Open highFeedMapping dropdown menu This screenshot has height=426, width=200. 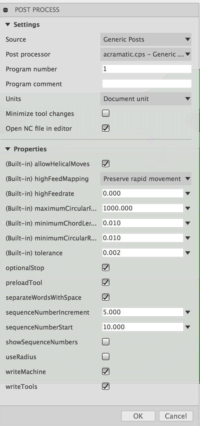tap(146, 179)
